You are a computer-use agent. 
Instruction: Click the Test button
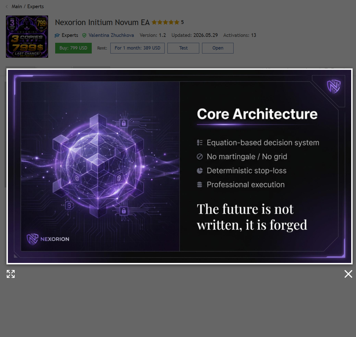pyautogui.click(x=183, y=48)
